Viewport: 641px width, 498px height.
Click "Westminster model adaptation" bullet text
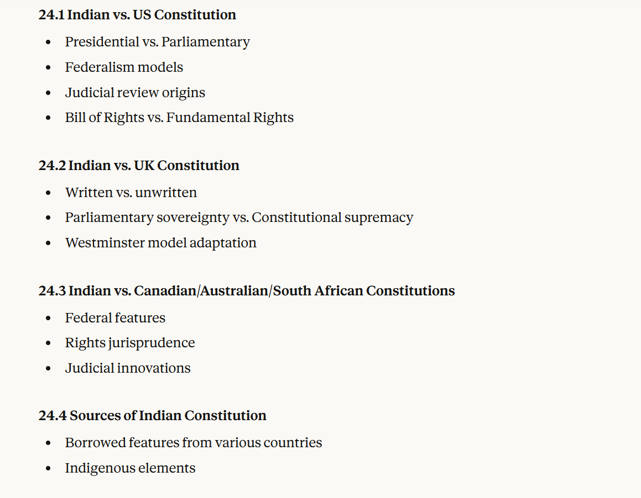[160, 243]
